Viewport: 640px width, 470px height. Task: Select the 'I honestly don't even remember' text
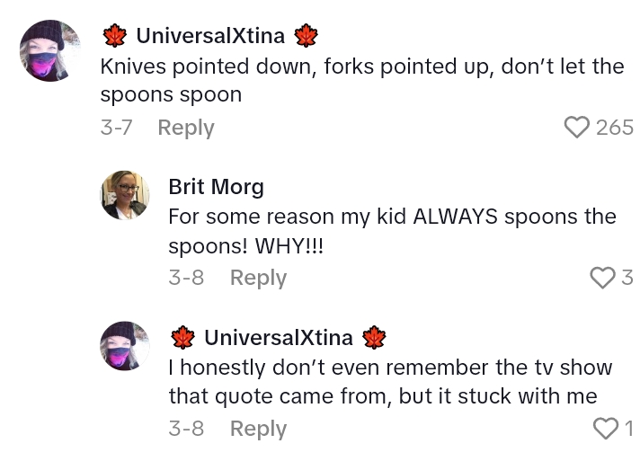[390, 382]
